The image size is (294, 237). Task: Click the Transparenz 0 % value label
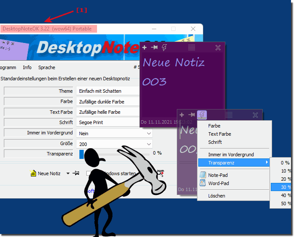click(x=158, y=153)
